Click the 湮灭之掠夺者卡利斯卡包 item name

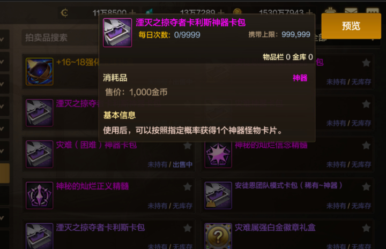pyautogui.click(x=100, y=228)
